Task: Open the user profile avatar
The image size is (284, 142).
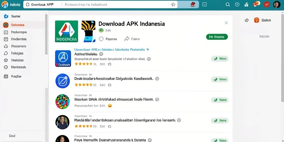Action: pyautogui.click(x=277, y=4)
